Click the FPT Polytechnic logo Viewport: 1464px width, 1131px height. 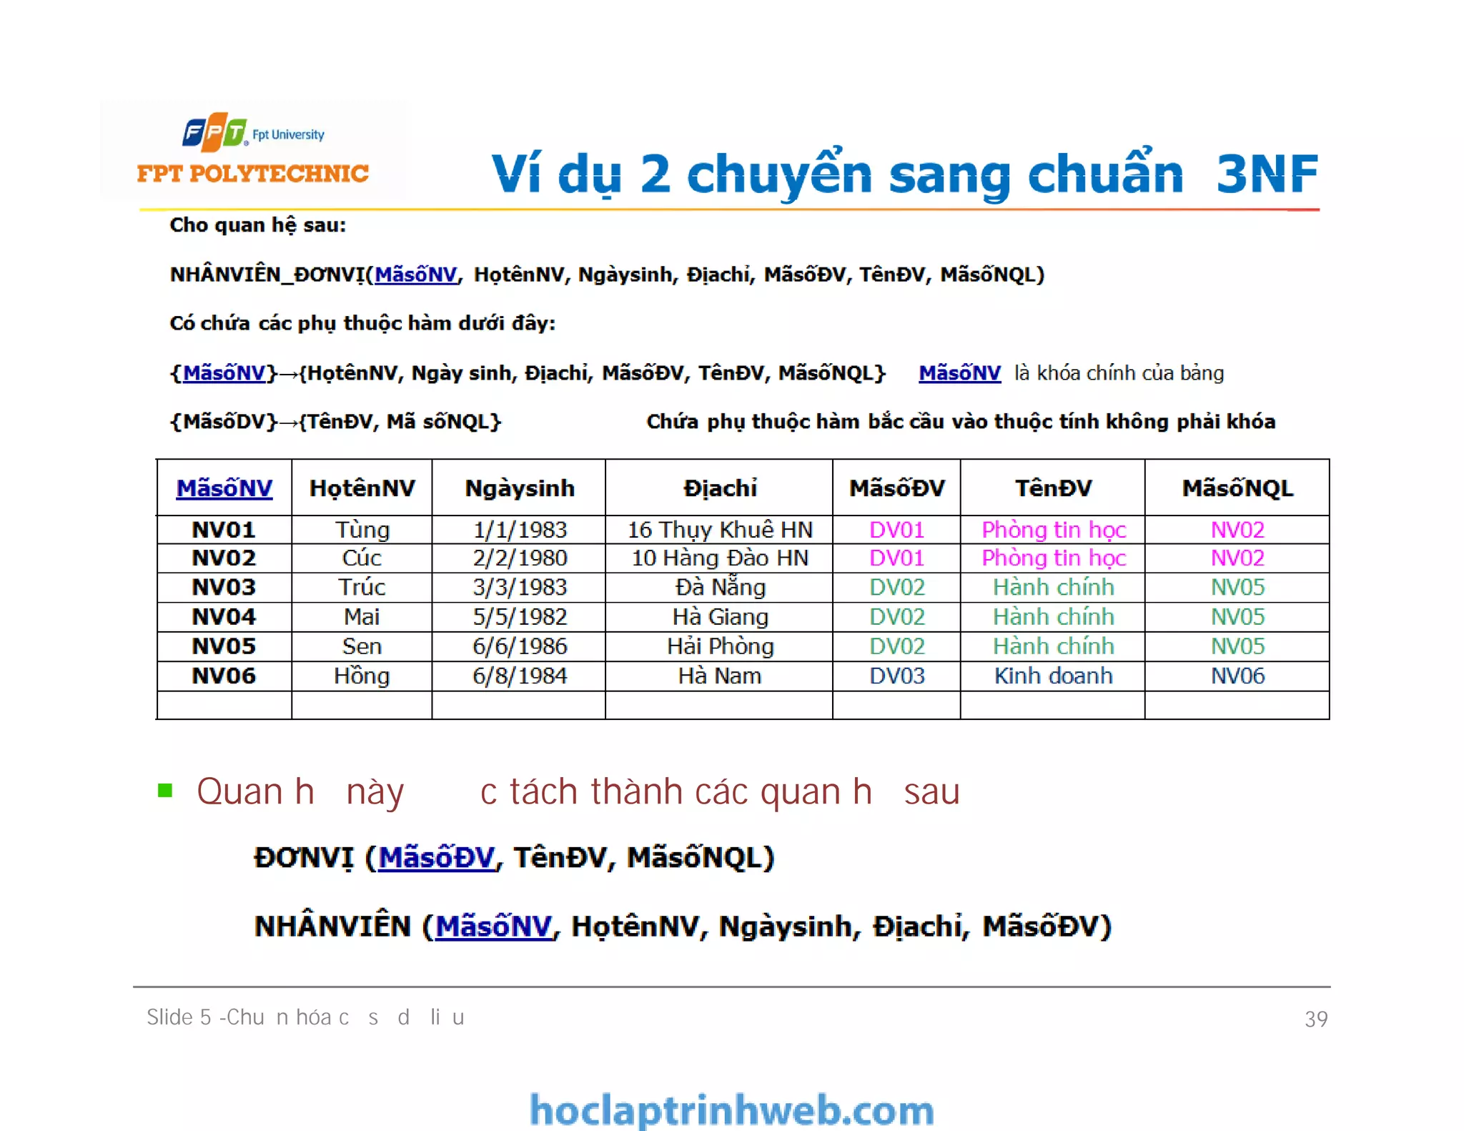(x=253, y=149)
